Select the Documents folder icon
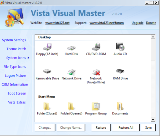 coord(120,106)
